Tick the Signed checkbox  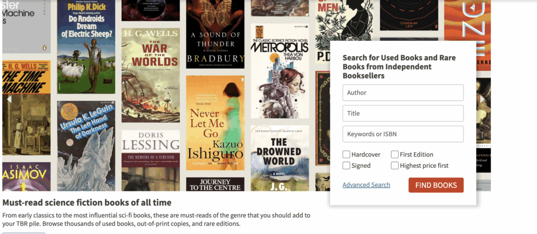click(346, 165)
